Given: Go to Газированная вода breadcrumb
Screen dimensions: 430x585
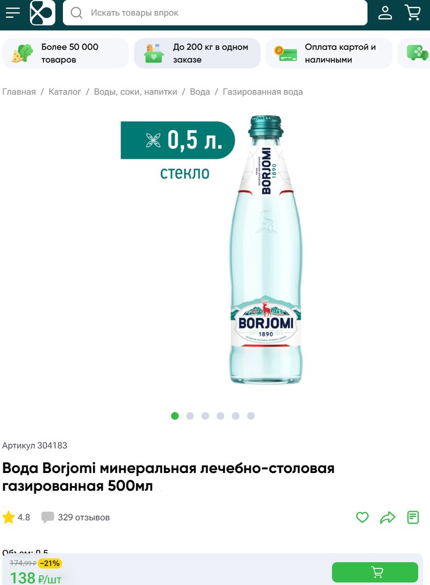Looking at the screenshot, I should point(263,92).
